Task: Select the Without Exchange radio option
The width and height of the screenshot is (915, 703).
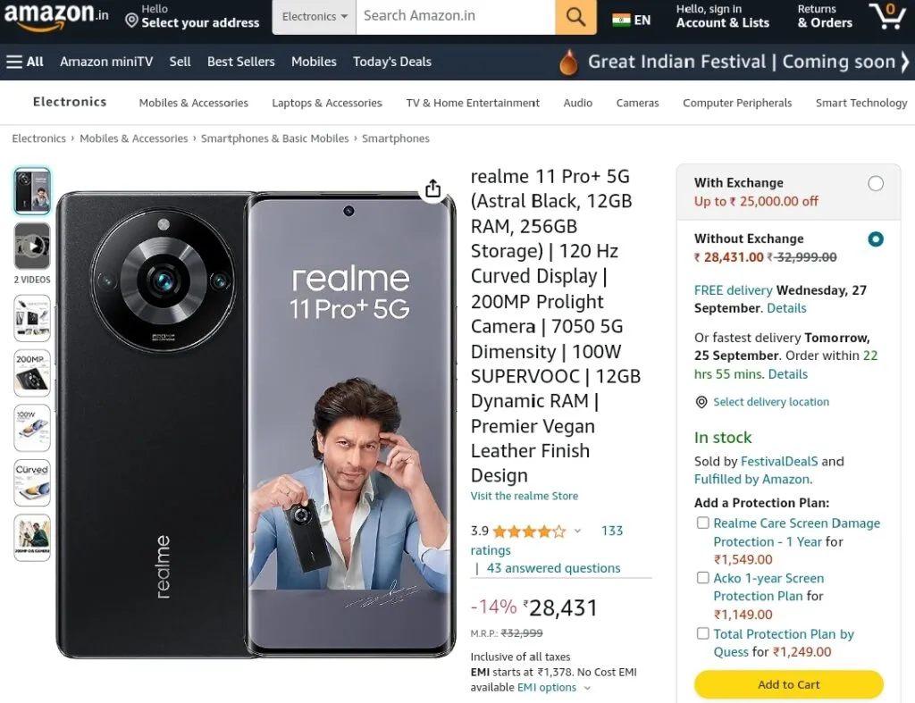Action: pyautogui.click(x=876, y=239)
